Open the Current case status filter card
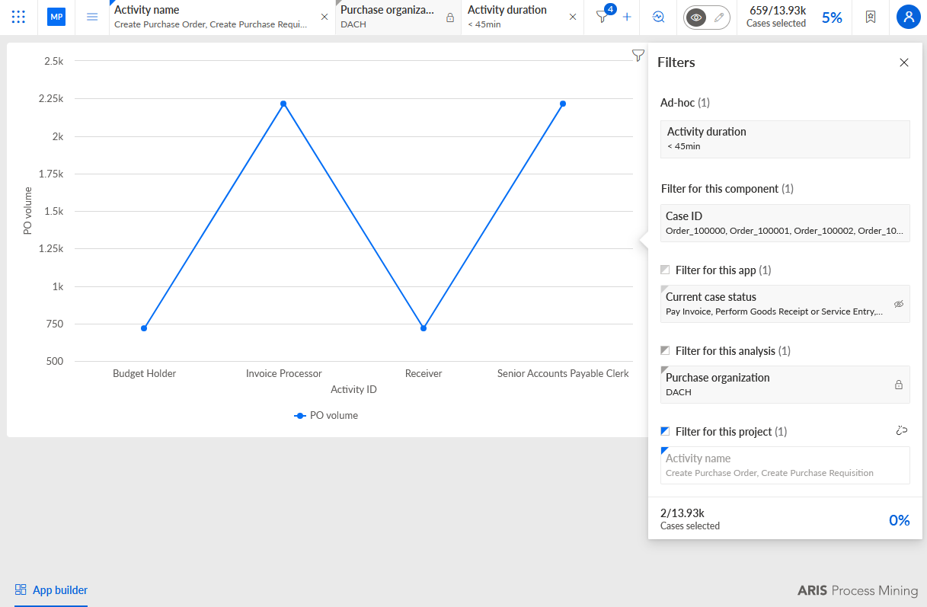This screenshot has height=607, width=927. tap(785, 304)
